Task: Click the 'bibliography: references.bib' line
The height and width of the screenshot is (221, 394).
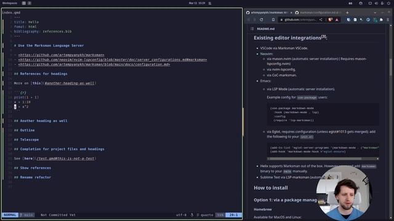Action: (x=42, y=31)
